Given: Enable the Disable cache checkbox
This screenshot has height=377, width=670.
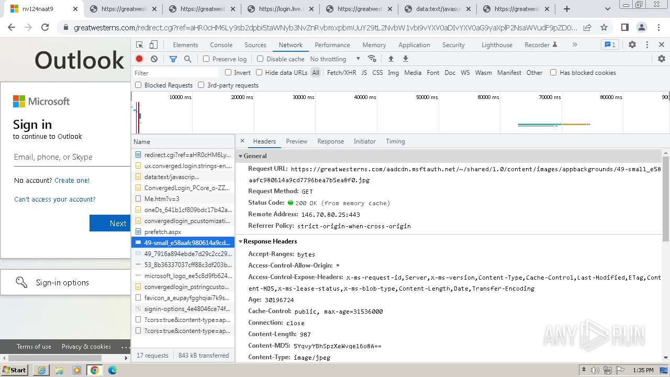Looking at the screenshot, I should [260, 59].
